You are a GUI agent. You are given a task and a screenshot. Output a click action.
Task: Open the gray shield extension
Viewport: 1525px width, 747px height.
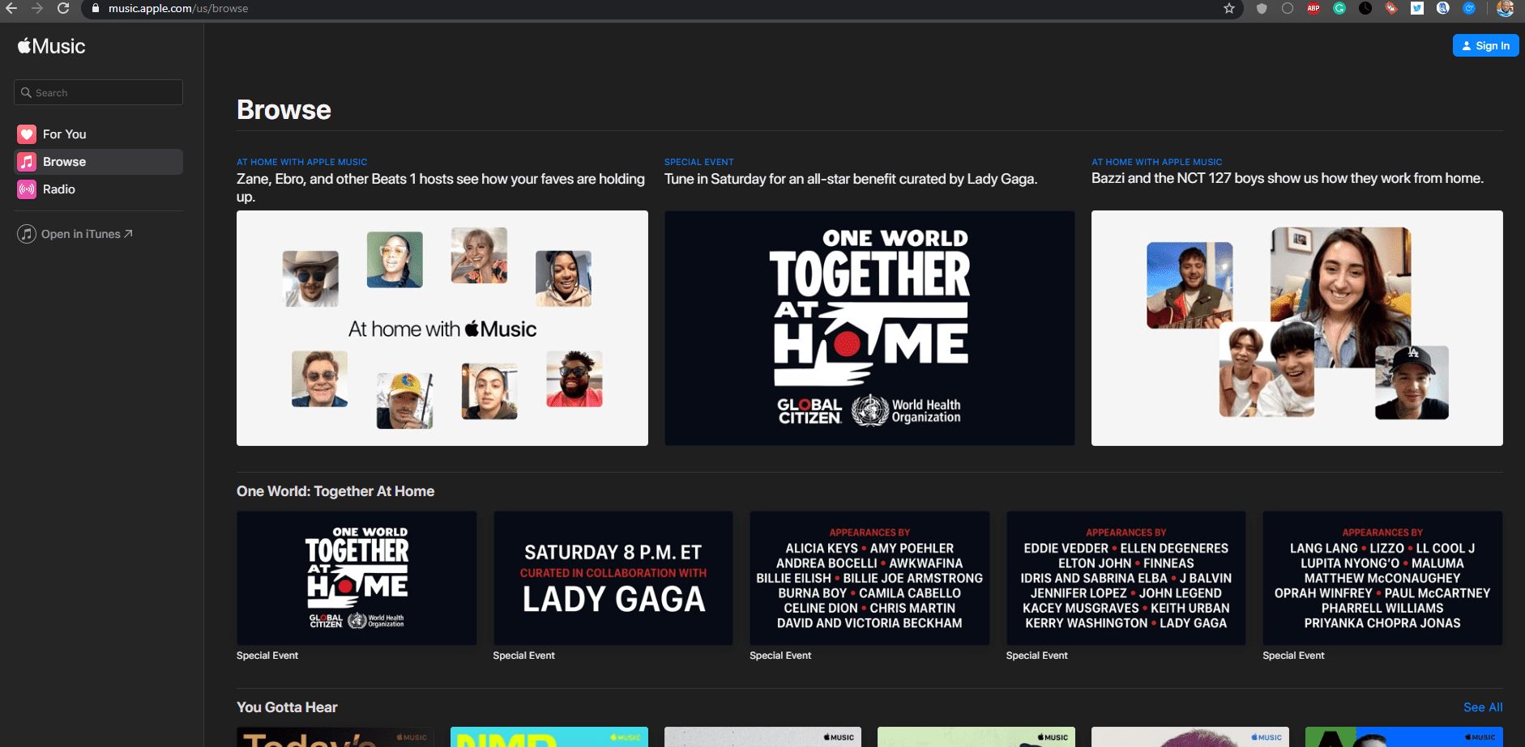click(1262, 8)
